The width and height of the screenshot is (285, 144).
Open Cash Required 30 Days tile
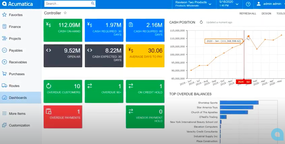(104, 30)
